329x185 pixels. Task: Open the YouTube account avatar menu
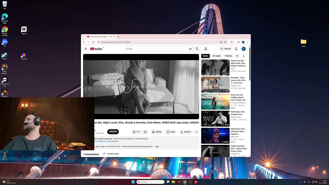(244, 49)
